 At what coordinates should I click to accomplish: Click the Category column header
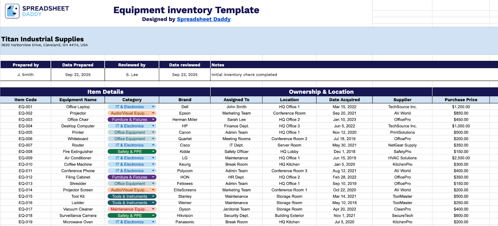(132, 100)
